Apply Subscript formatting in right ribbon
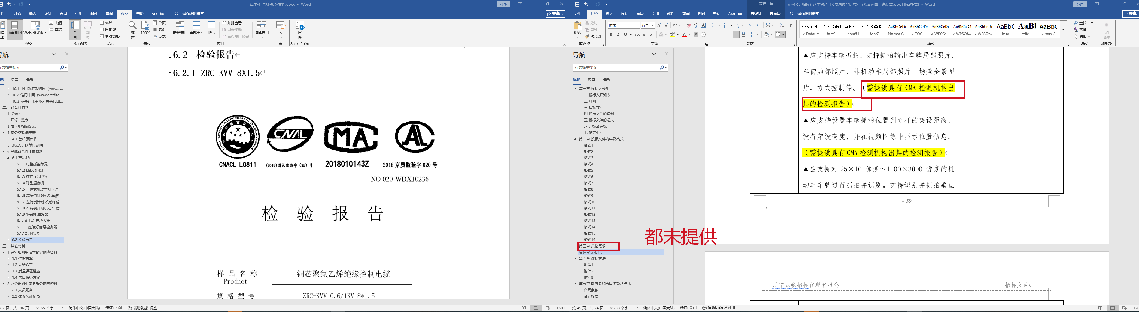 pos(644,34)
